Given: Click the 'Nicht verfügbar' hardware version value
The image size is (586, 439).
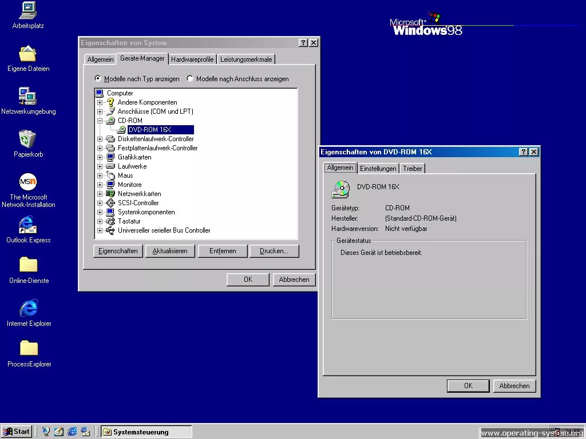Looking at the screenshot, I should pyautogui.click(x=406, y=229).
